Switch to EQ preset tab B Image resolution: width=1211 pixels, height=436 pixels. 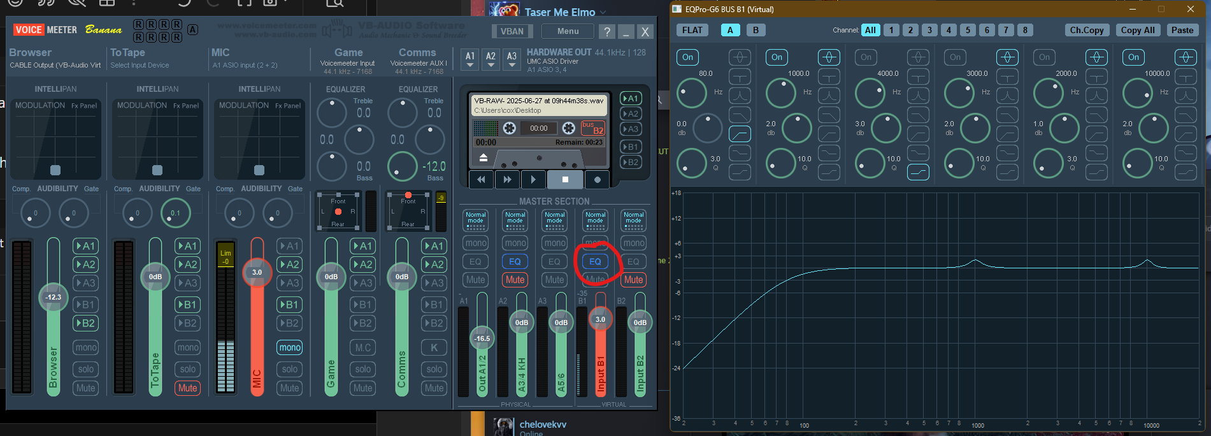tap(756, 30)
